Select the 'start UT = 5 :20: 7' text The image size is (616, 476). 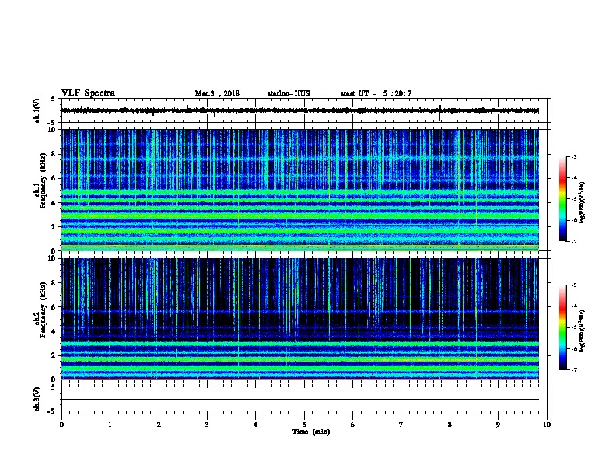coord(376,93)
